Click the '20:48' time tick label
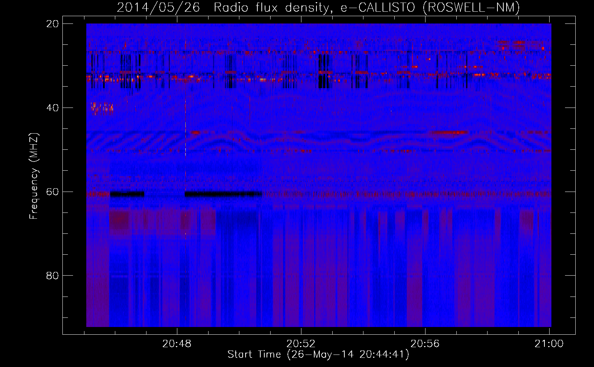594x367 pixels. tap(177, 344)
